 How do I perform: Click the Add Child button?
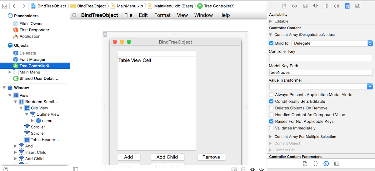point(167,157)
